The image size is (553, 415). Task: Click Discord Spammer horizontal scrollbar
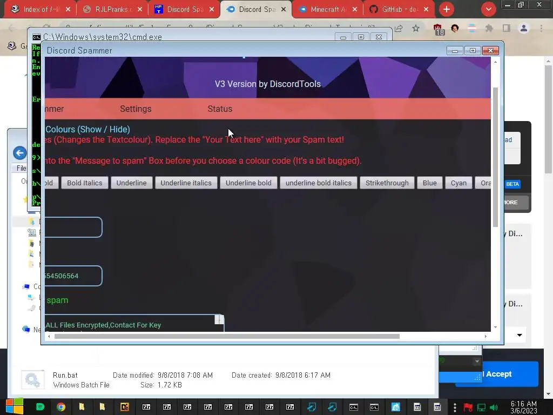point(227,336)
